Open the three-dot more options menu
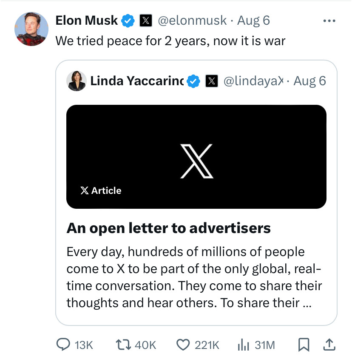Screen dimensions: 352x360 [x=329, y=20]
